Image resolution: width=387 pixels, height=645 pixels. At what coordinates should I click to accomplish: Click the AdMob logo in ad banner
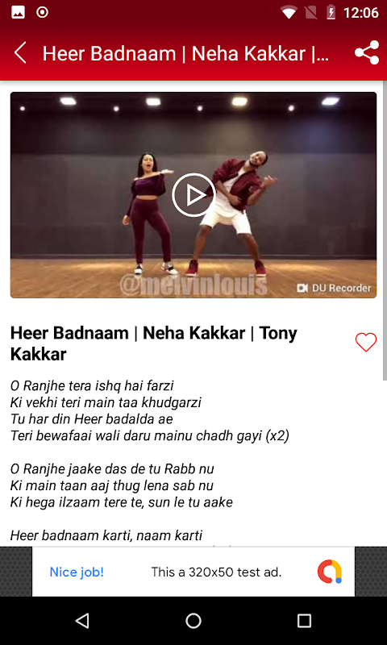tap(330, 572)
